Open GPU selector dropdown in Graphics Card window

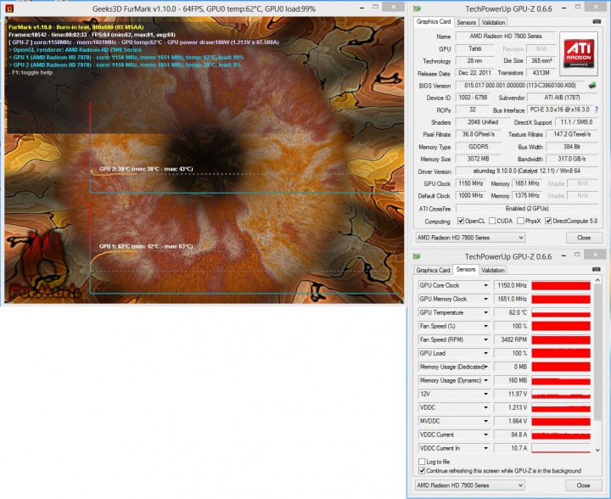click(470, 238)
